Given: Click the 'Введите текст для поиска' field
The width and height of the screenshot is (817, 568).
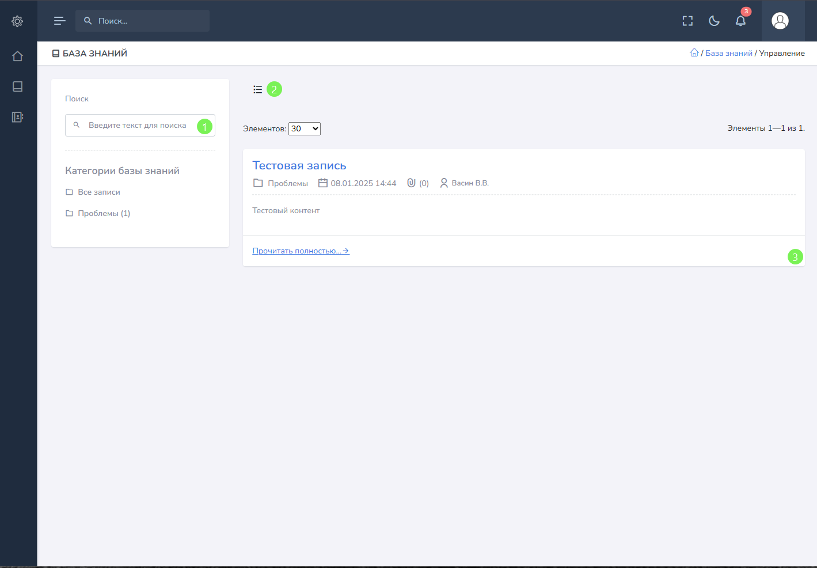Looking at the screenshot, I should point(137,125).
